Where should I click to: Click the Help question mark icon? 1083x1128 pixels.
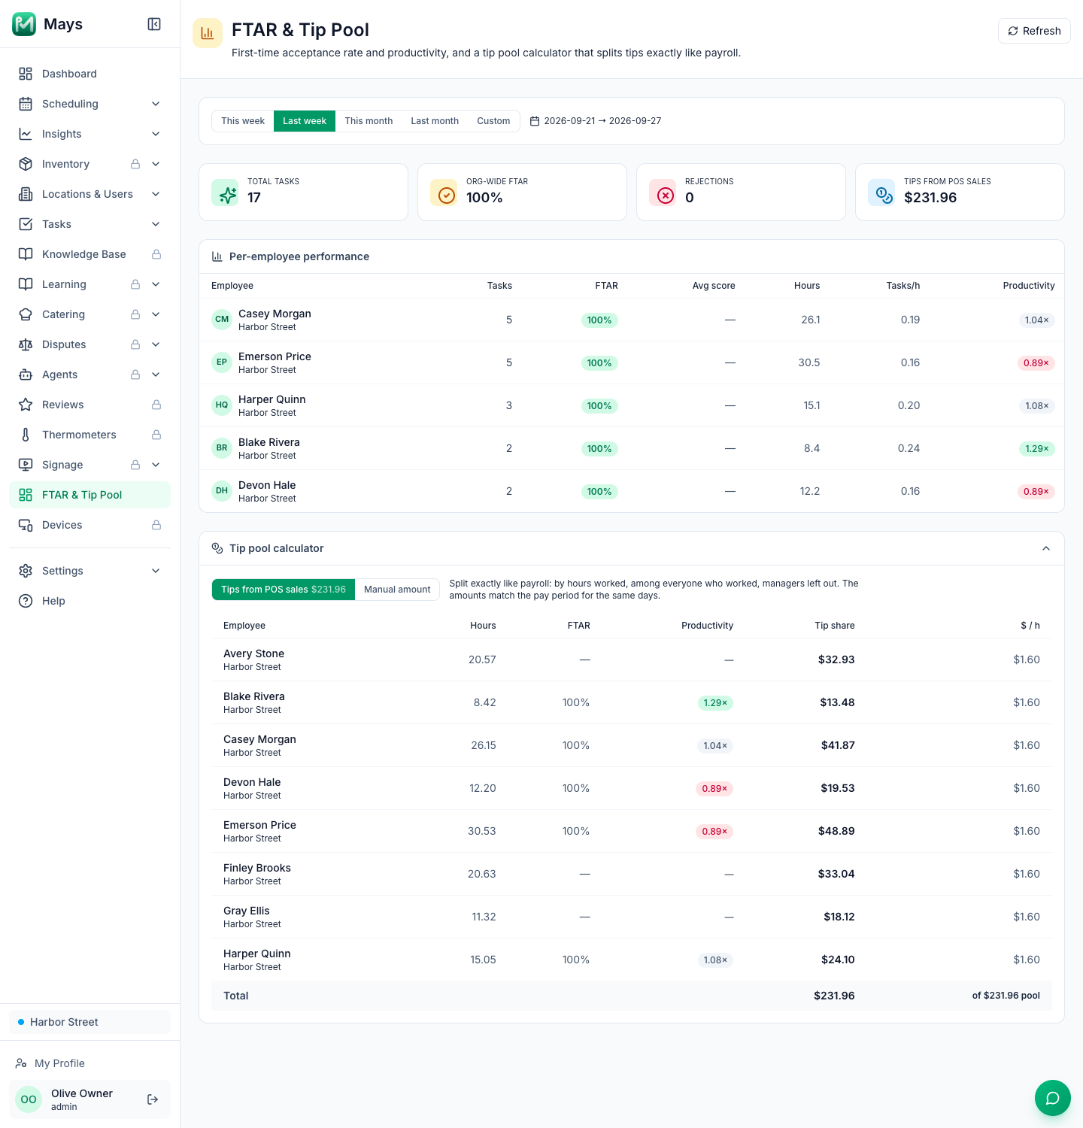pos(26,601)
